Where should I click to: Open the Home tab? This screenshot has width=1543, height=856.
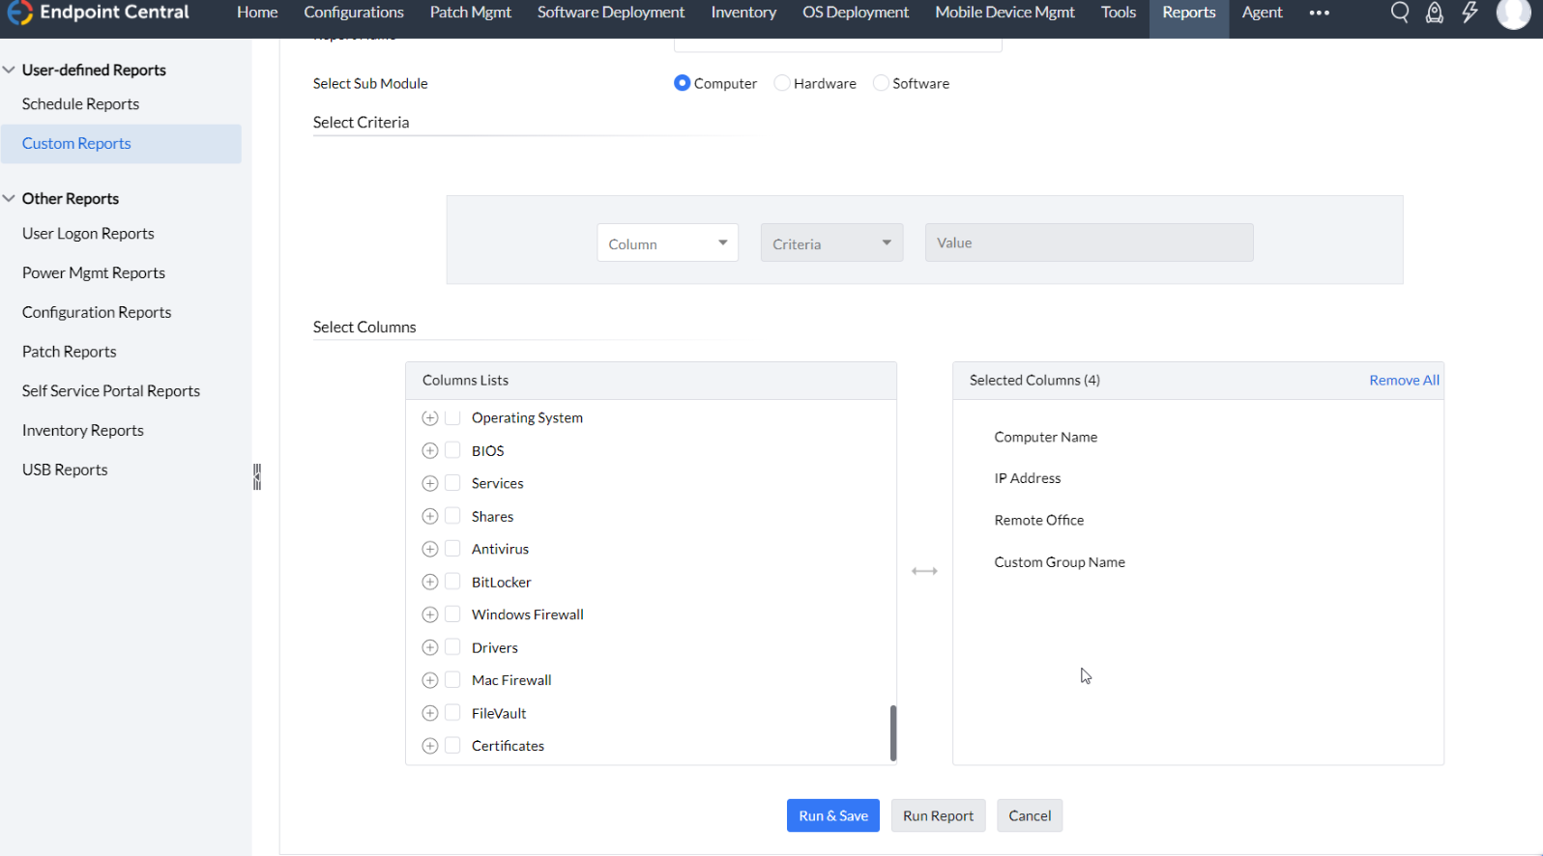[257, 13]
